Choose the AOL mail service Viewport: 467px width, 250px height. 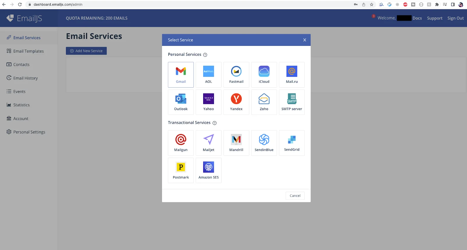(x=208, y=75)
